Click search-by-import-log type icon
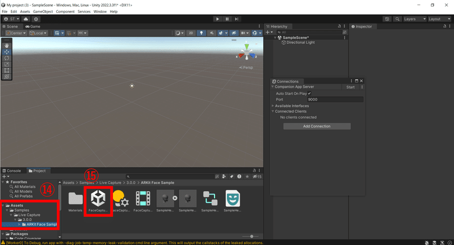Image resolution: width=454 pixels, height=245 pixels. (x=239, y=176)
